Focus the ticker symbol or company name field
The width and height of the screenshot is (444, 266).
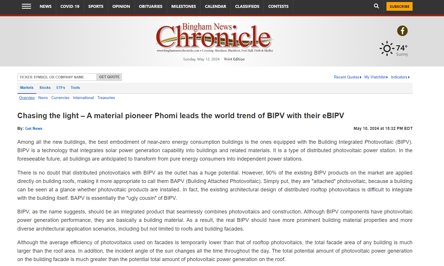[57, 77]
